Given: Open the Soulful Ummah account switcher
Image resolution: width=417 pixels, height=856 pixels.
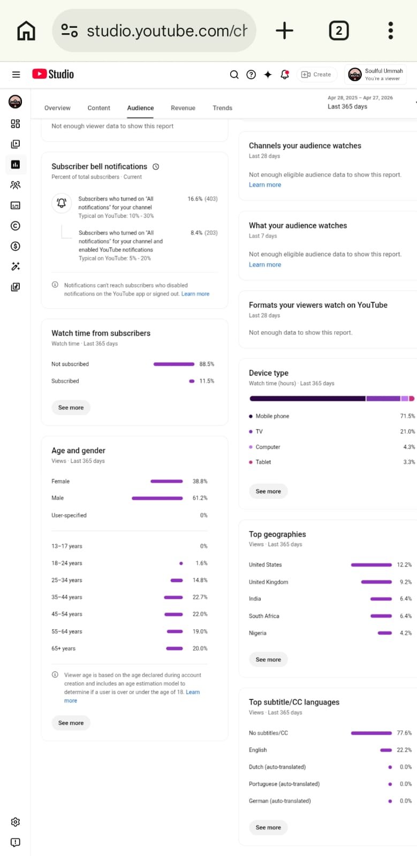Looking at the screenshot, I should tap(376, 74).
